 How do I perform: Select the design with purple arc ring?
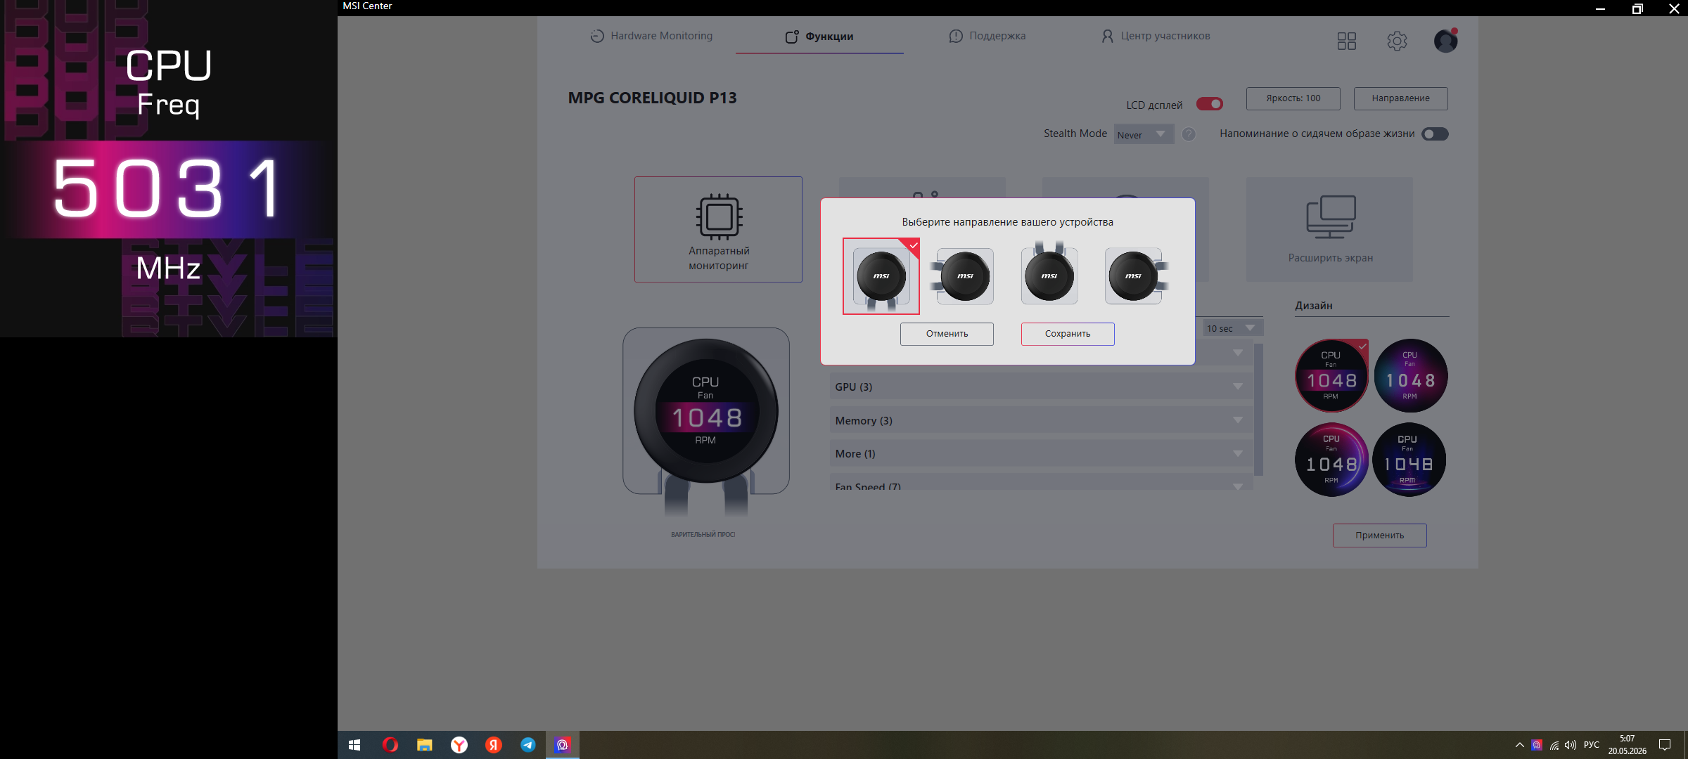pos(1331,460)
